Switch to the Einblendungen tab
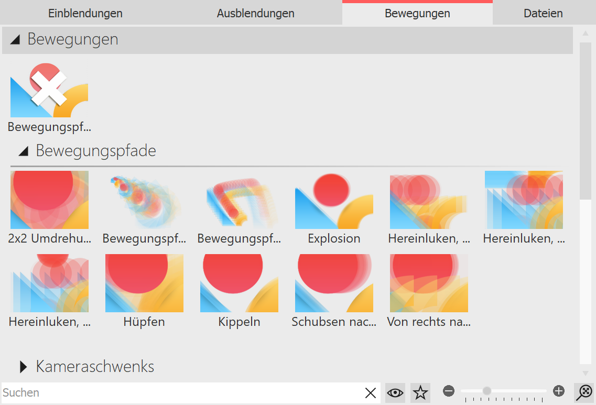 coord(85,13)
